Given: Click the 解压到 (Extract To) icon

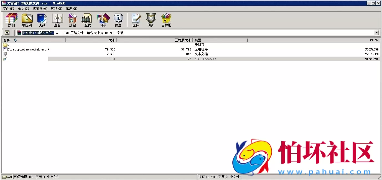Looking at the screenshot, I should 27,20.
